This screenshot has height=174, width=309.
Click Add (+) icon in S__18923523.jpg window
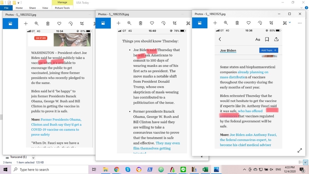pos(25,24)
